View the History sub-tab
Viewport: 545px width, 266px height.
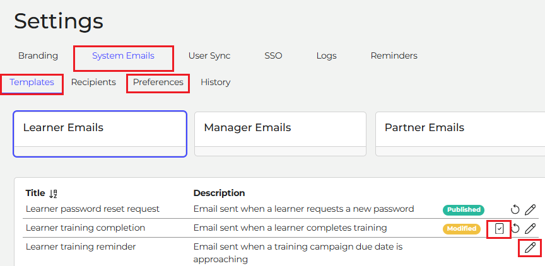216,83
